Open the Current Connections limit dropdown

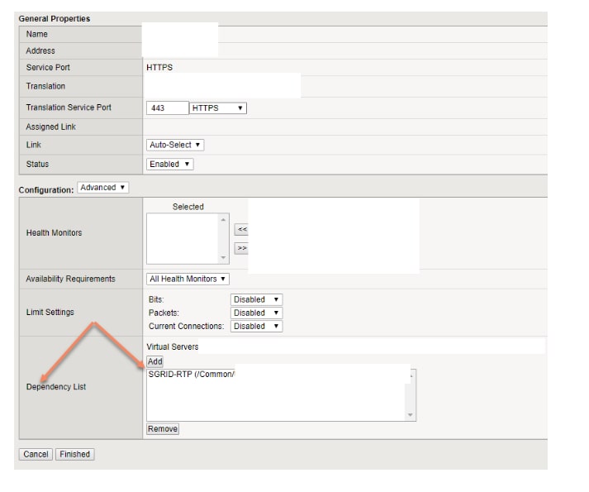[256, 326]
